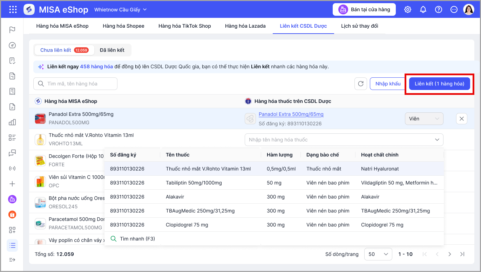481x272 pixels.
Task: Click the Liên kết (1 hàng hóa) button
Action: click(x=440, y=84)
